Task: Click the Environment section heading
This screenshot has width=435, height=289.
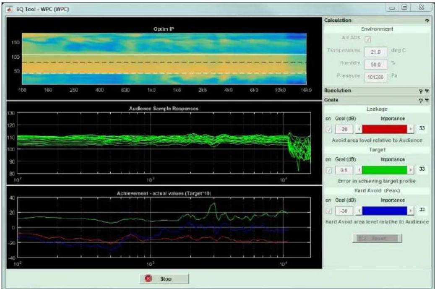Action: 377,29
